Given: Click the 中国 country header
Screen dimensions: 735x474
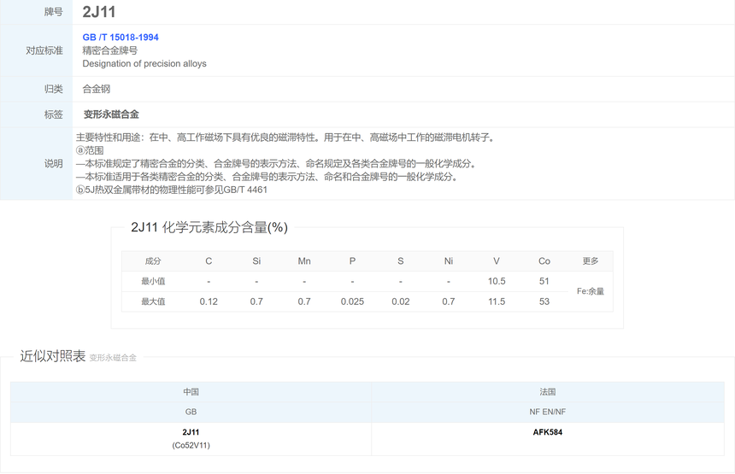Looking at the screenshot, I should click(x=191, y=392).
